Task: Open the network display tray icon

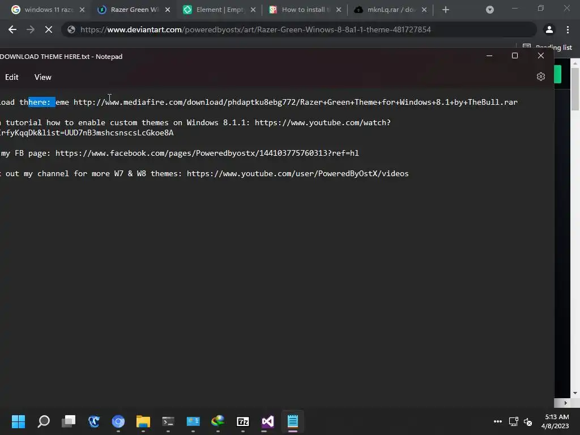Action: [513, 421]
